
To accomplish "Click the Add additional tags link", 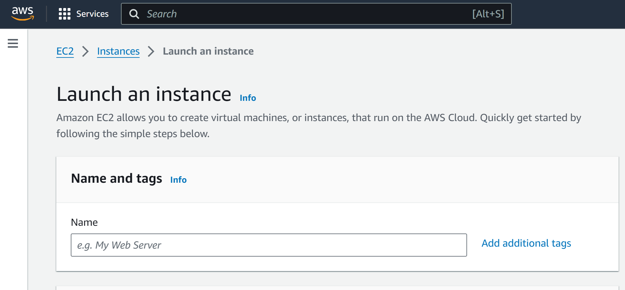I will click(x=526, y=243).
